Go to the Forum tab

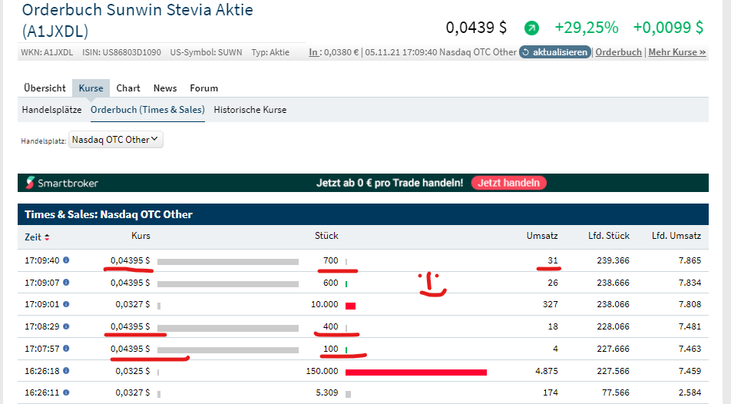[x=204, y=88]
